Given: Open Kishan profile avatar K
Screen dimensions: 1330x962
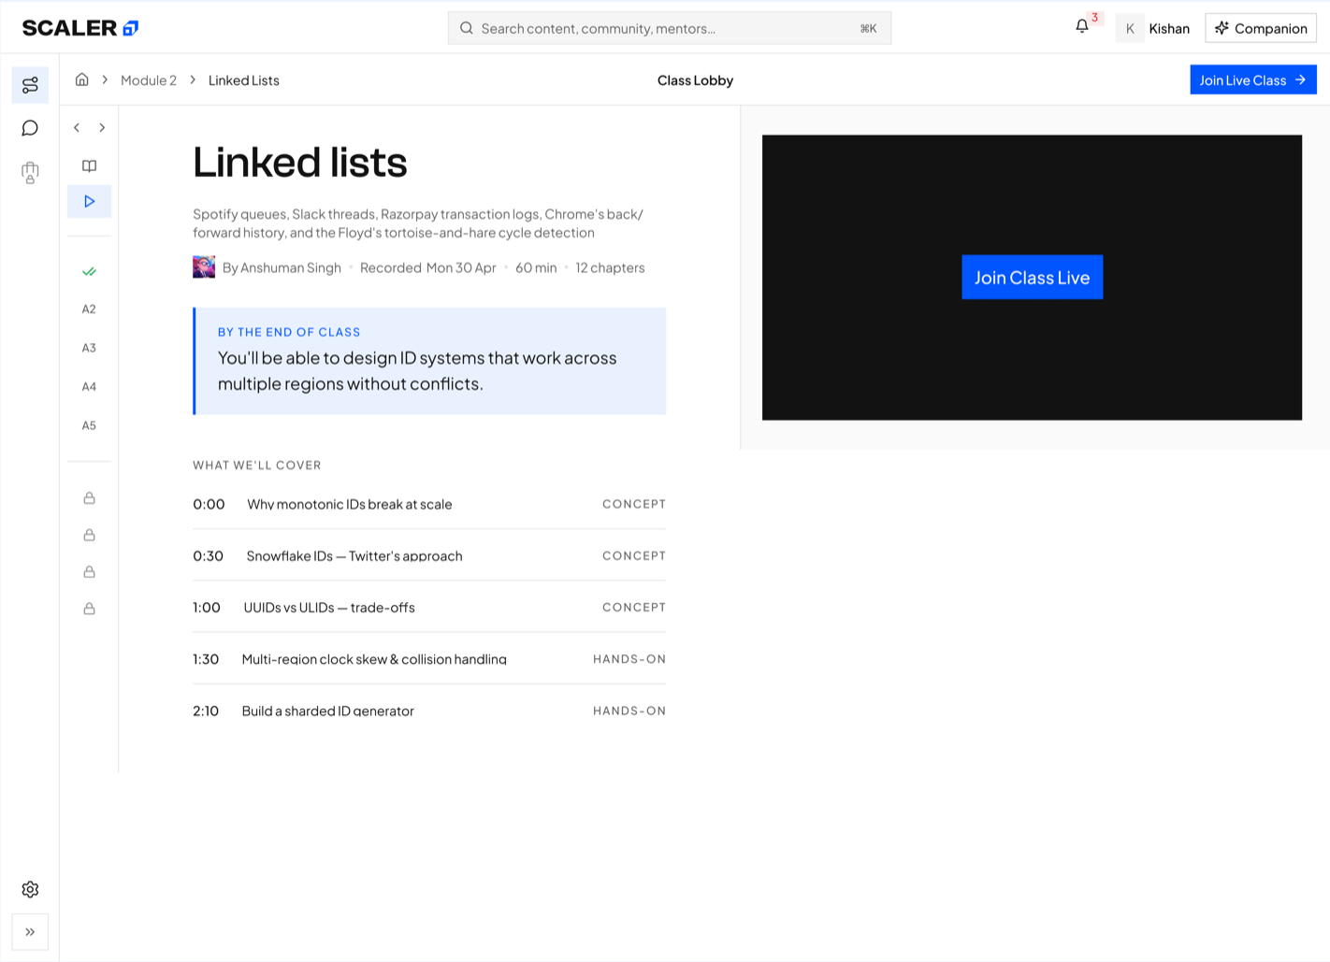Looking at the screenshot, I should (x=1130, y=28).
